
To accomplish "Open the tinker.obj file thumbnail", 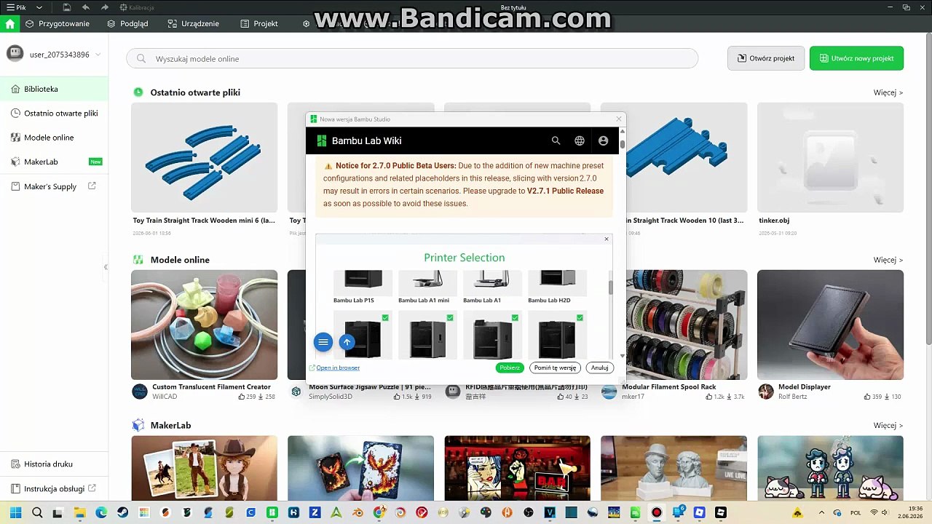I will pyautogui.click(x=830, y=157).
